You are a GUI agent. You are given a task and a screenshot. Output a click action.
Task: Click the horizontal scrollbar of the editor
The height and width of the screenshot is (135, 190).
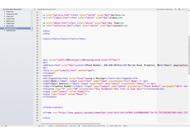click(71, 124)
